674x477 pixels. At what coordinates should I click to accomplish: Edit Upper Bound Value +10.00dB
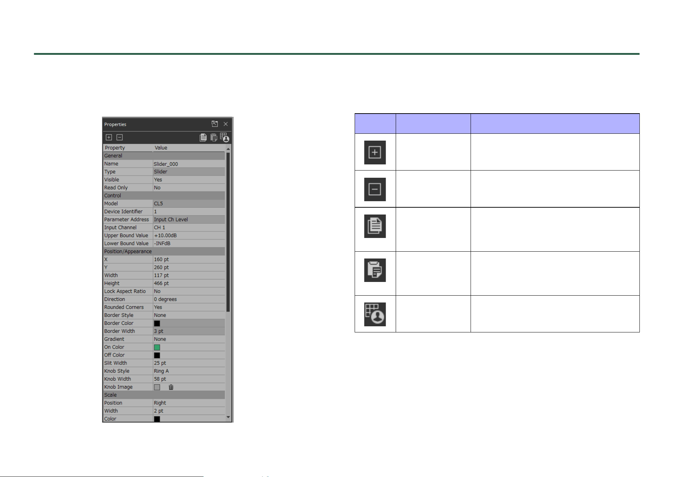click(x=189, y=235)
